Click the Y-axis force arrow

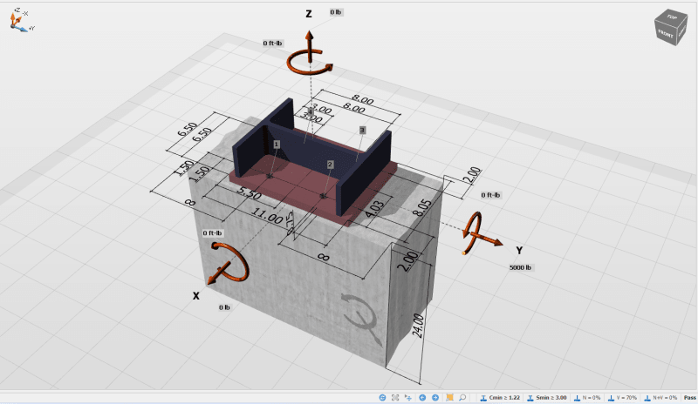489,240
